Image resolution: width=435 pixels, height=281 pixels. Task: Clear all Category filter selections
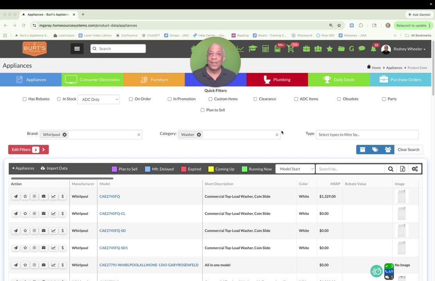click(x=277, y=135)
